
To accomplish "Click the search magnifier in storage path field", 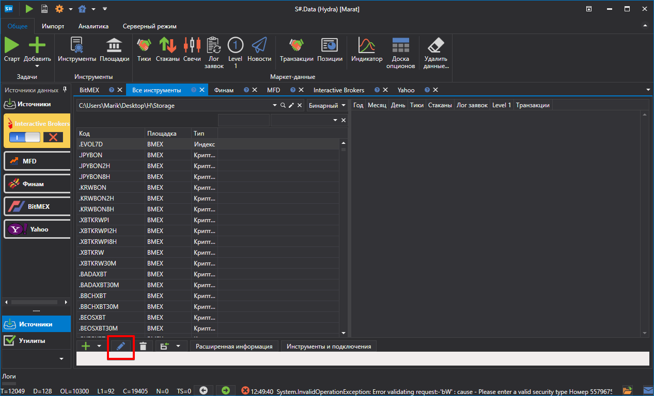I will click(283, 105).
